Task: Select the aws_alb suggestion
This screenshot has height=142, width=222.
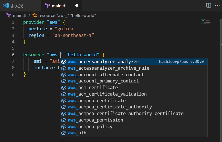Action: pyautogui.click(x=134, y=133)
